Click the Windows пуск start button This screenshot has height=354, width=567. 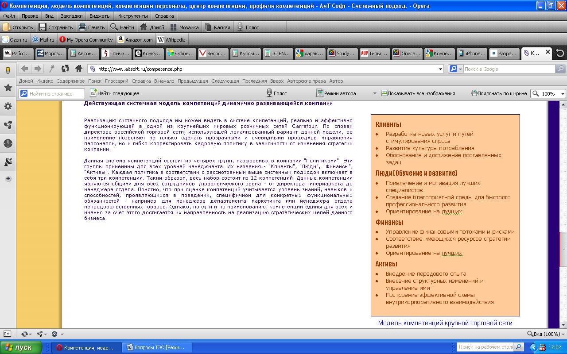(x=21, y=347)
